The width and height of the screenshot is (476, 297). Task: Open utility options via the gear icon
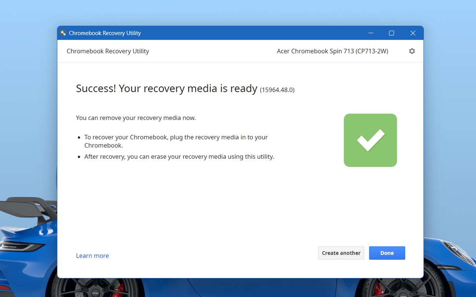tap(412, 51)
